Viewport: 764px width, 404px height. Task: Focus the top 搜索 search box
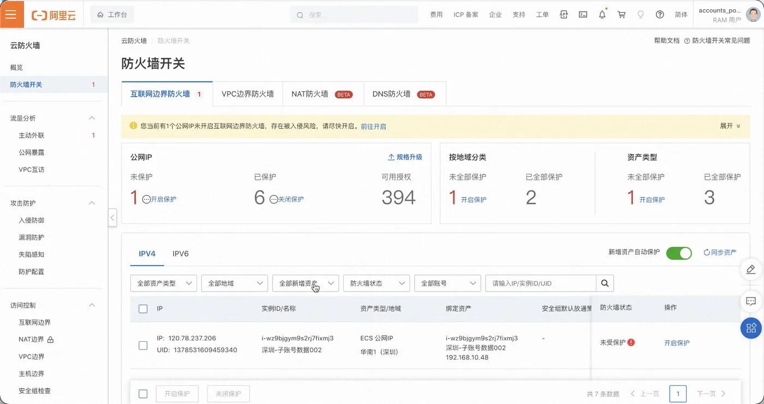click(355, 15)
